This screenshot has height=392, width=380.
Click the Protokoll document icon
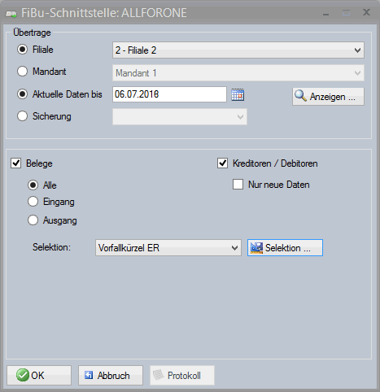click(159, 375)
